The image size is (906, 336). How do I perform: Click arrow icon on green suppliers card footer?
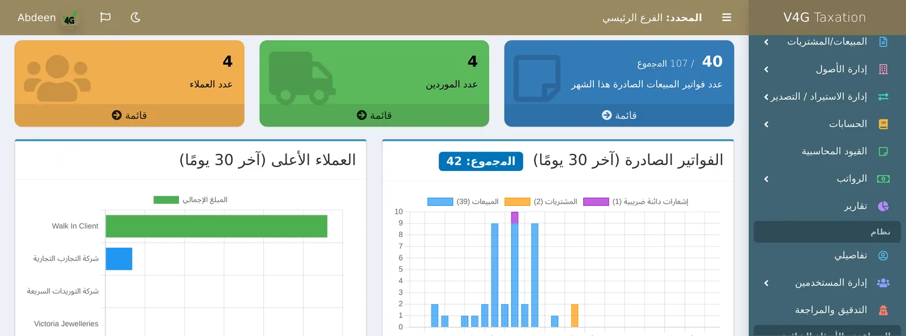pos(361,115)
